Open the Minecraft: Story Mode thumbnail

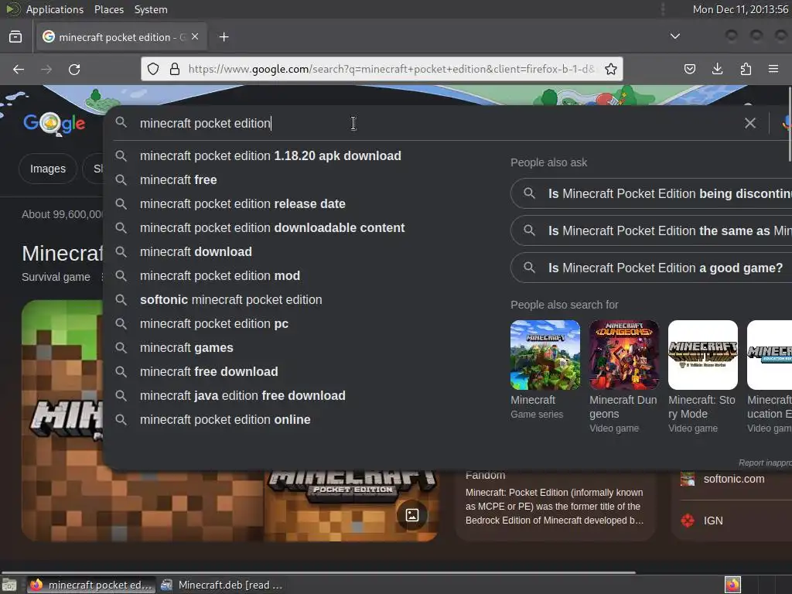702,354
